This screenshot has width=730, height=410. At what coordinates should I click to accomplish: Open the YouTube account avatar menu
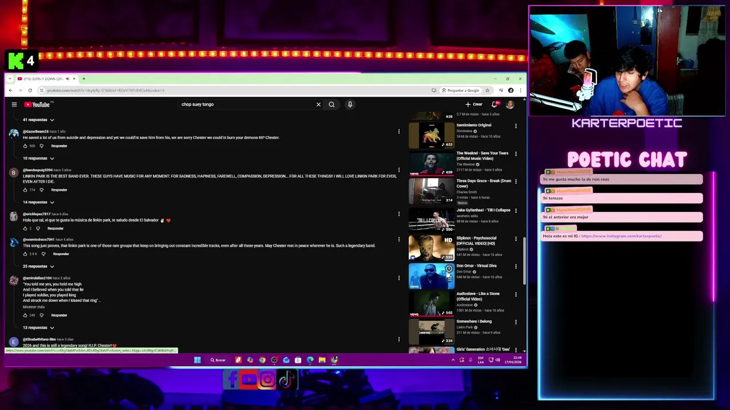pos(510,105)
